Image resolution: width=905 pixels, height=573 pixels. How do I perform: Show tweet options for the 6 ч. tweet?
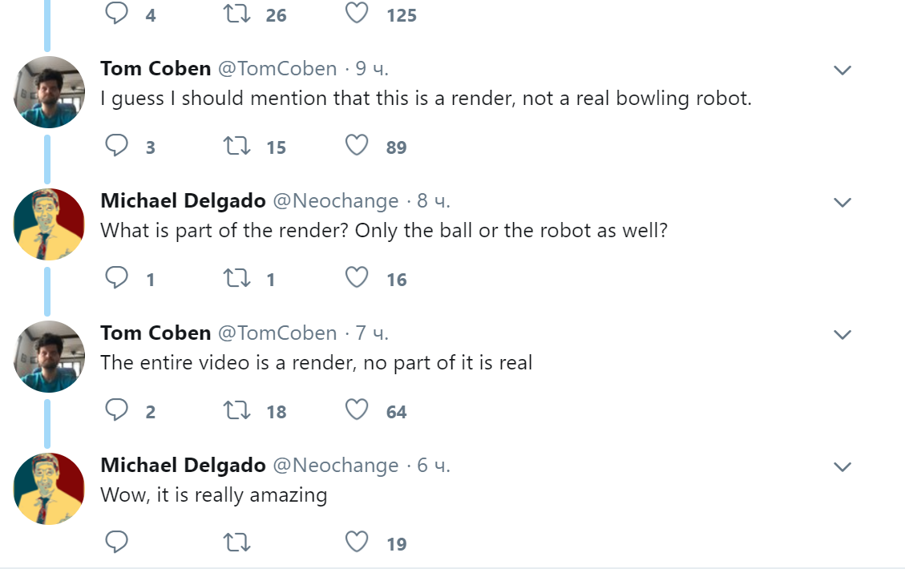click(842, 467)
